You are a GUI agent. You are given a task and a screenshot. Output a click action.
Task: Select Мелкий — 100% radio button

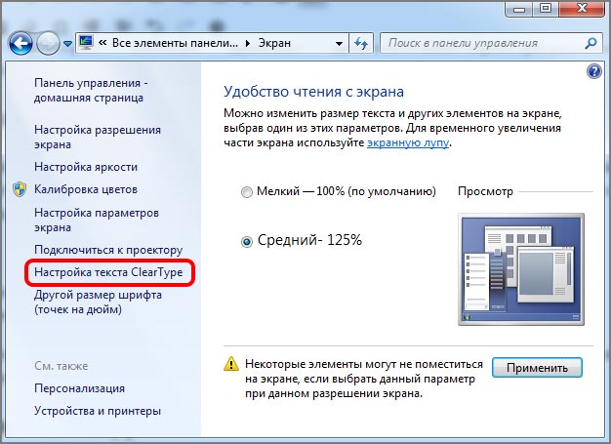pos(247,192)
